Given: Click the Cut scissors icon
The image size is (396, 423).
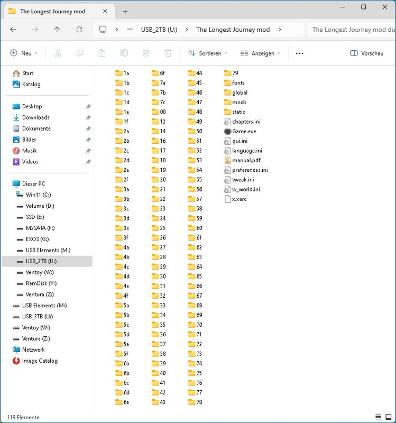Looking at the screenshot, I should click(58, 53).
